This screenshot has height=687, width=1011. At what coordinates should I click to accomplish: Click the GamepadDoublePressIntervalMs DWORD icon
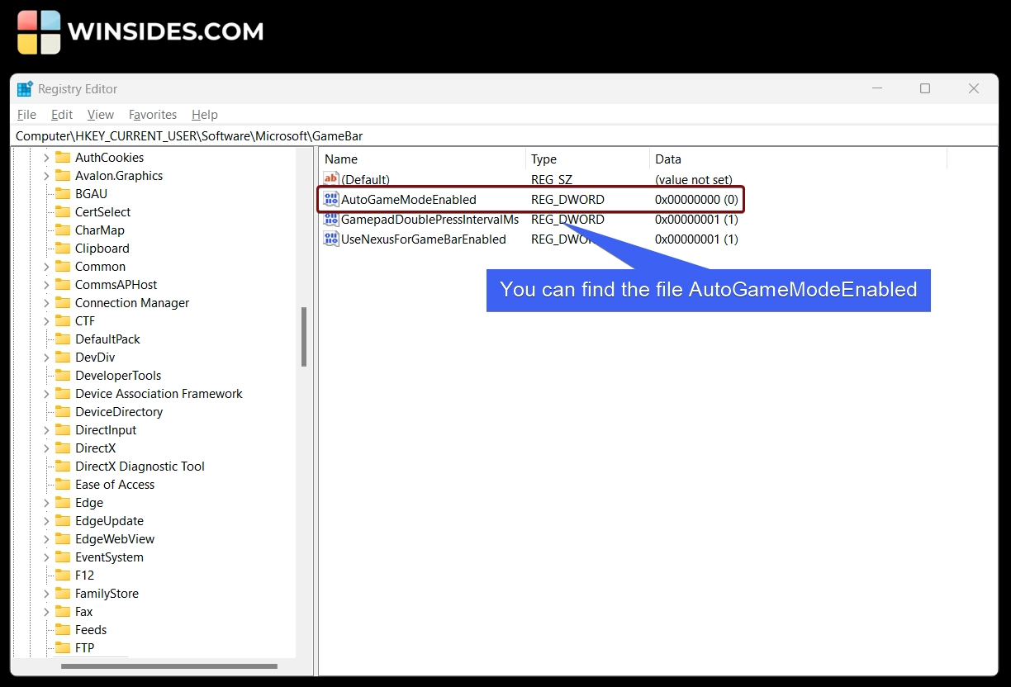[x=331, y=219]
